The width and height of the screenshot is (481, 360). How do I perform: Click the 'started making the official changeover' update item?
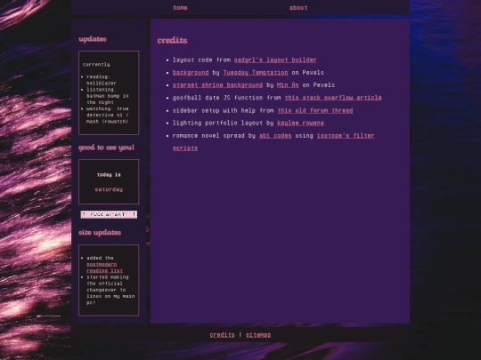pos(110,290)
